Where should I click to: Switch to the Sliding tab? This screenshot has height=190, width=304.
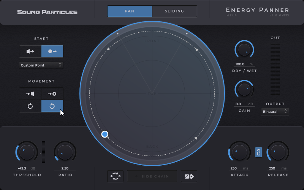[x=174, y=11]
